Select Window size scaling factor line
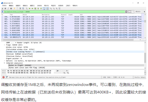This screenshot has width=148, height=102. tap(75, 52)
